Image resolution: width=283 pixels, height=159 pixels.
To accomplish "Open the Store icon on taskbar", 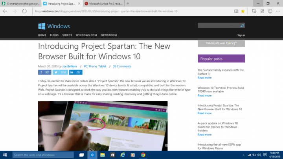I will click(x=113, y=155).
